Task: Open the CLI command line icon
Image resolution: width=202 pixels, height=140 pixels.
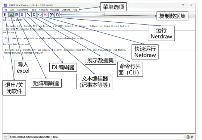Action: [x=40, y=15]
